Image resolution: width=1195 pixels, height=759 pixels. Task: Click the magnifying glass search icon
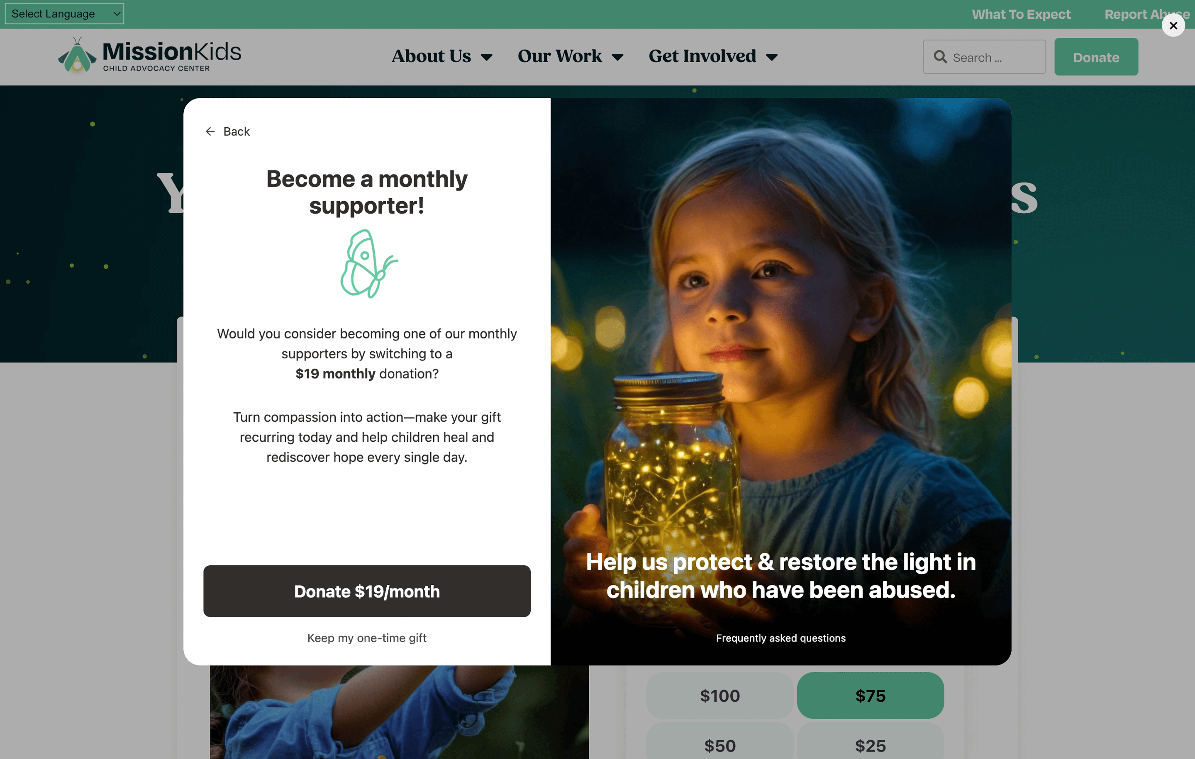(x=940, y=57)
